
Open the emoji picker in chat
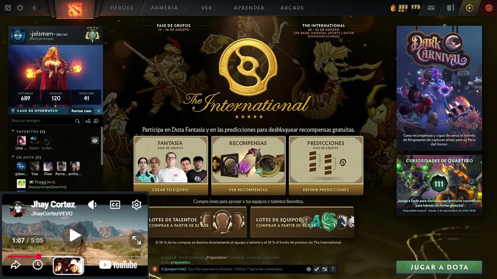point(309,269)
